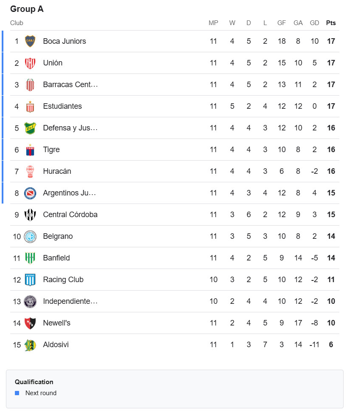Open the Independiente team name link
The width and height of the screenshot is (347, 416).
pos(70,301)
